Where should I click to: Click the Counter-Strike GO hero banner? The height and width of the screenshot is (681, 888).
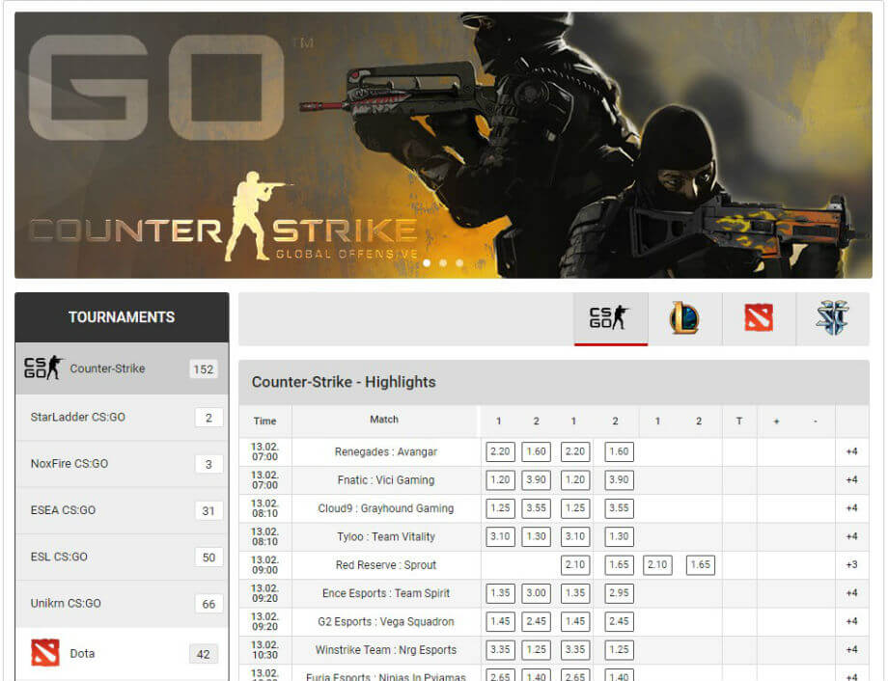(x=443, y=145)
